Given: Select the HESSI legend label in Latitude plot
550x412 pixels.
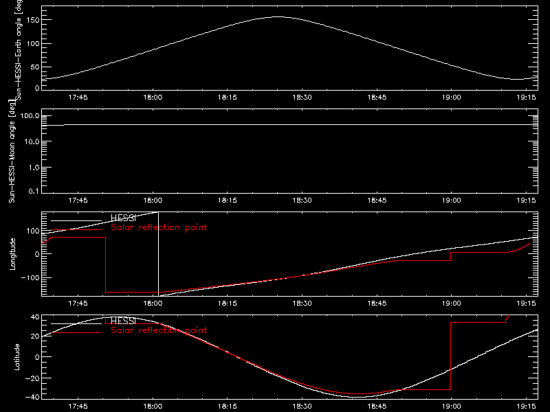Looking at the screenshot, I should point(123,321).
